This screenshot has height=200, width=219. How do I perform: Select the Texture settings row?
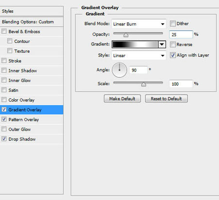tap(32, 51)
